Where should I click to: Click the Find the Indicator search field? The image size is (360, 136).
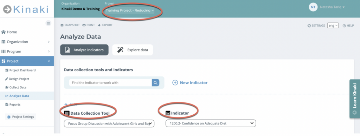(110, 83)
